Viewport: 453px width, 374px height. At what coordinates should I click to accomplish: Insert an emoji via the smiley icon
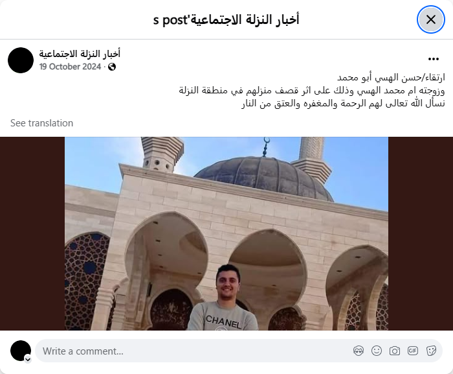(x=377, y=351)
